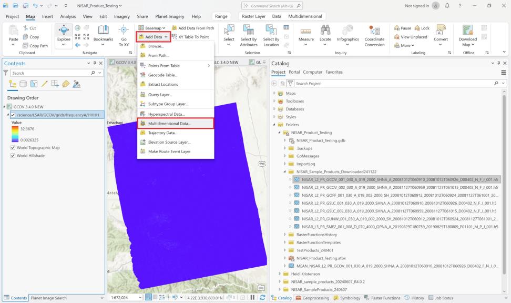
Task: Open the Analysis ribbon tab
Action: (68, 16)
